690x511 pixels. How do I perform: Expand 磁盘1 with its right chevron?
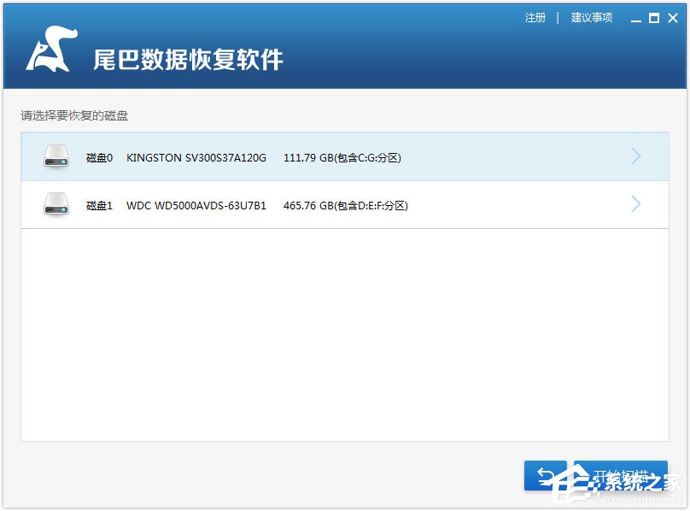point(635,205)
